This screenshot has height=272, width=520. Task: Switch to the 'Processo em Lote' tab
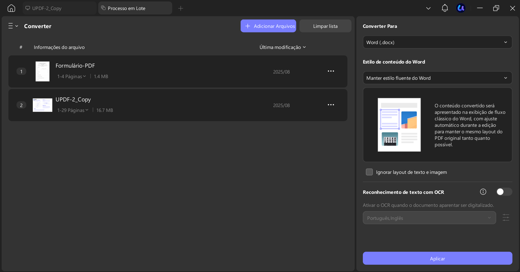(135, 8)
